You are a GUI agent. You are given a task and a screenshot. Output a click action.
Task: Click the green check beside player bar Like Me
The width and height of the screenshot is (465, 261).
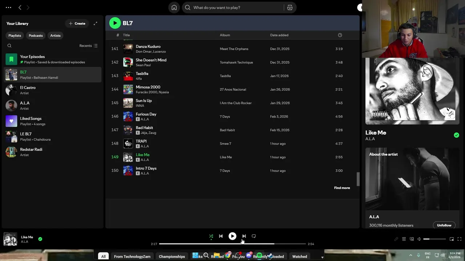point(40,239)
